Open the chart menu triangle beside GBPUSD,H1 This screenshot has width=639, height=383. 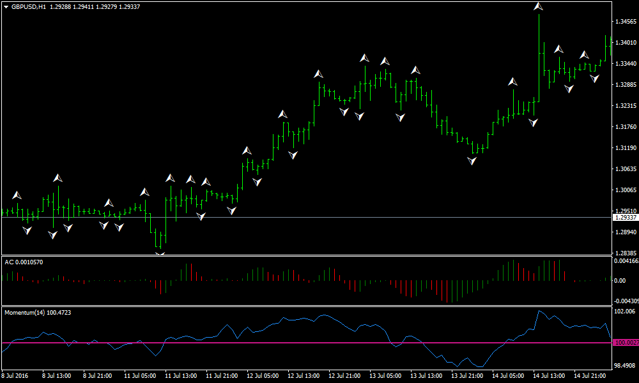(x=6, y=6)
